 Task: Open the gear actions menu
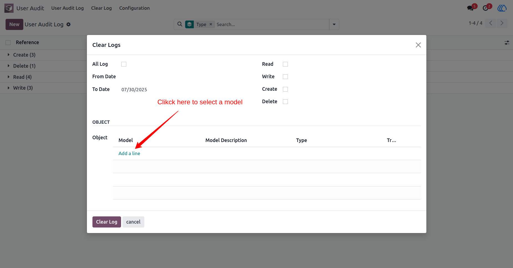68,24
